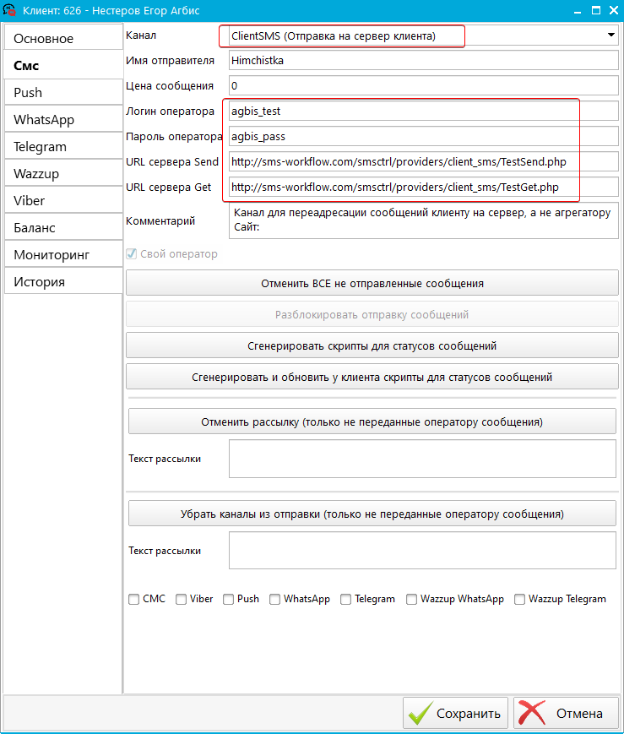
Task: Tick the Viber checkbox
Action: 181,599
